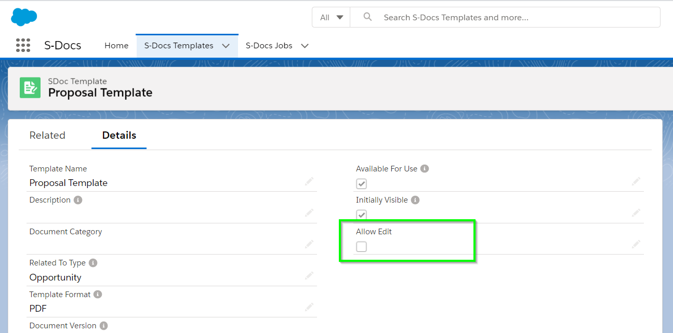
Task: Click the Proposal Template page heading
Action: pos(100,93)
